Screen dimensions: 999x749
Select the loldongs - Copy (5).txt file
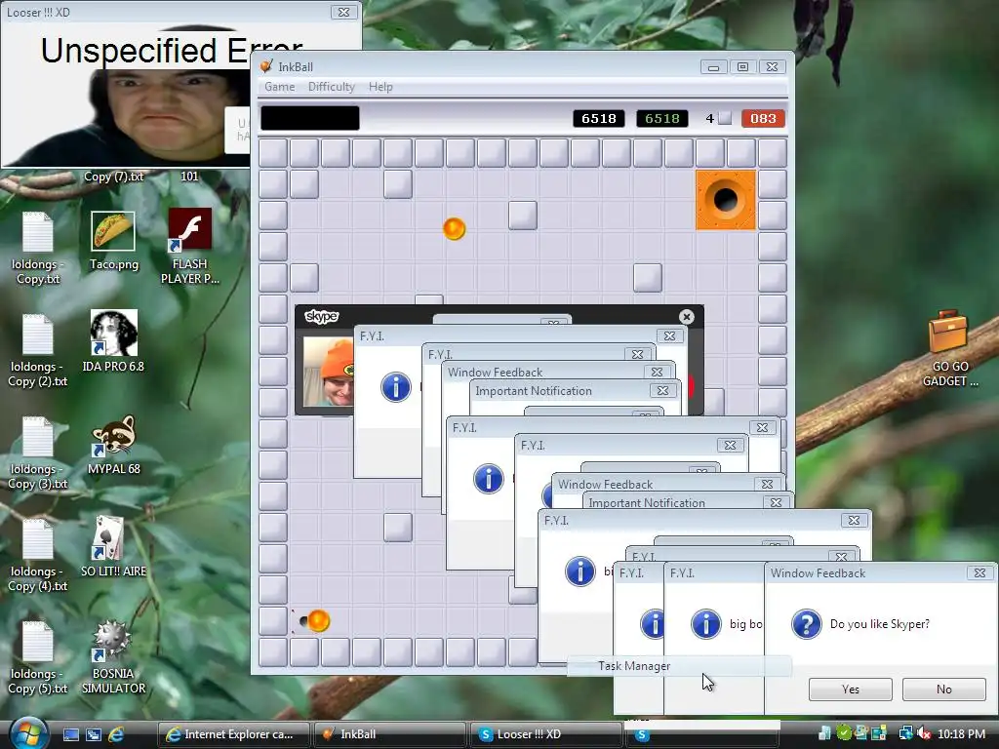[x=38, y=658]
